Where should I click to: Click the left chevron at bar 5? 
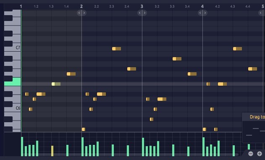pyautogui.click(x=261, y=13)
